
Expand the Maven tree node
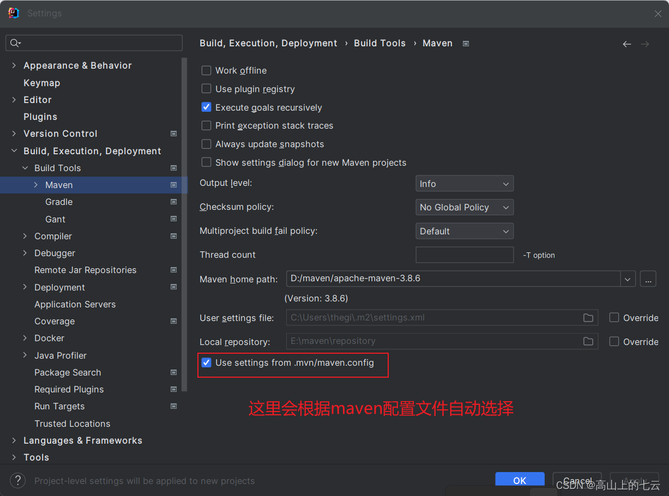coord(35,185)
